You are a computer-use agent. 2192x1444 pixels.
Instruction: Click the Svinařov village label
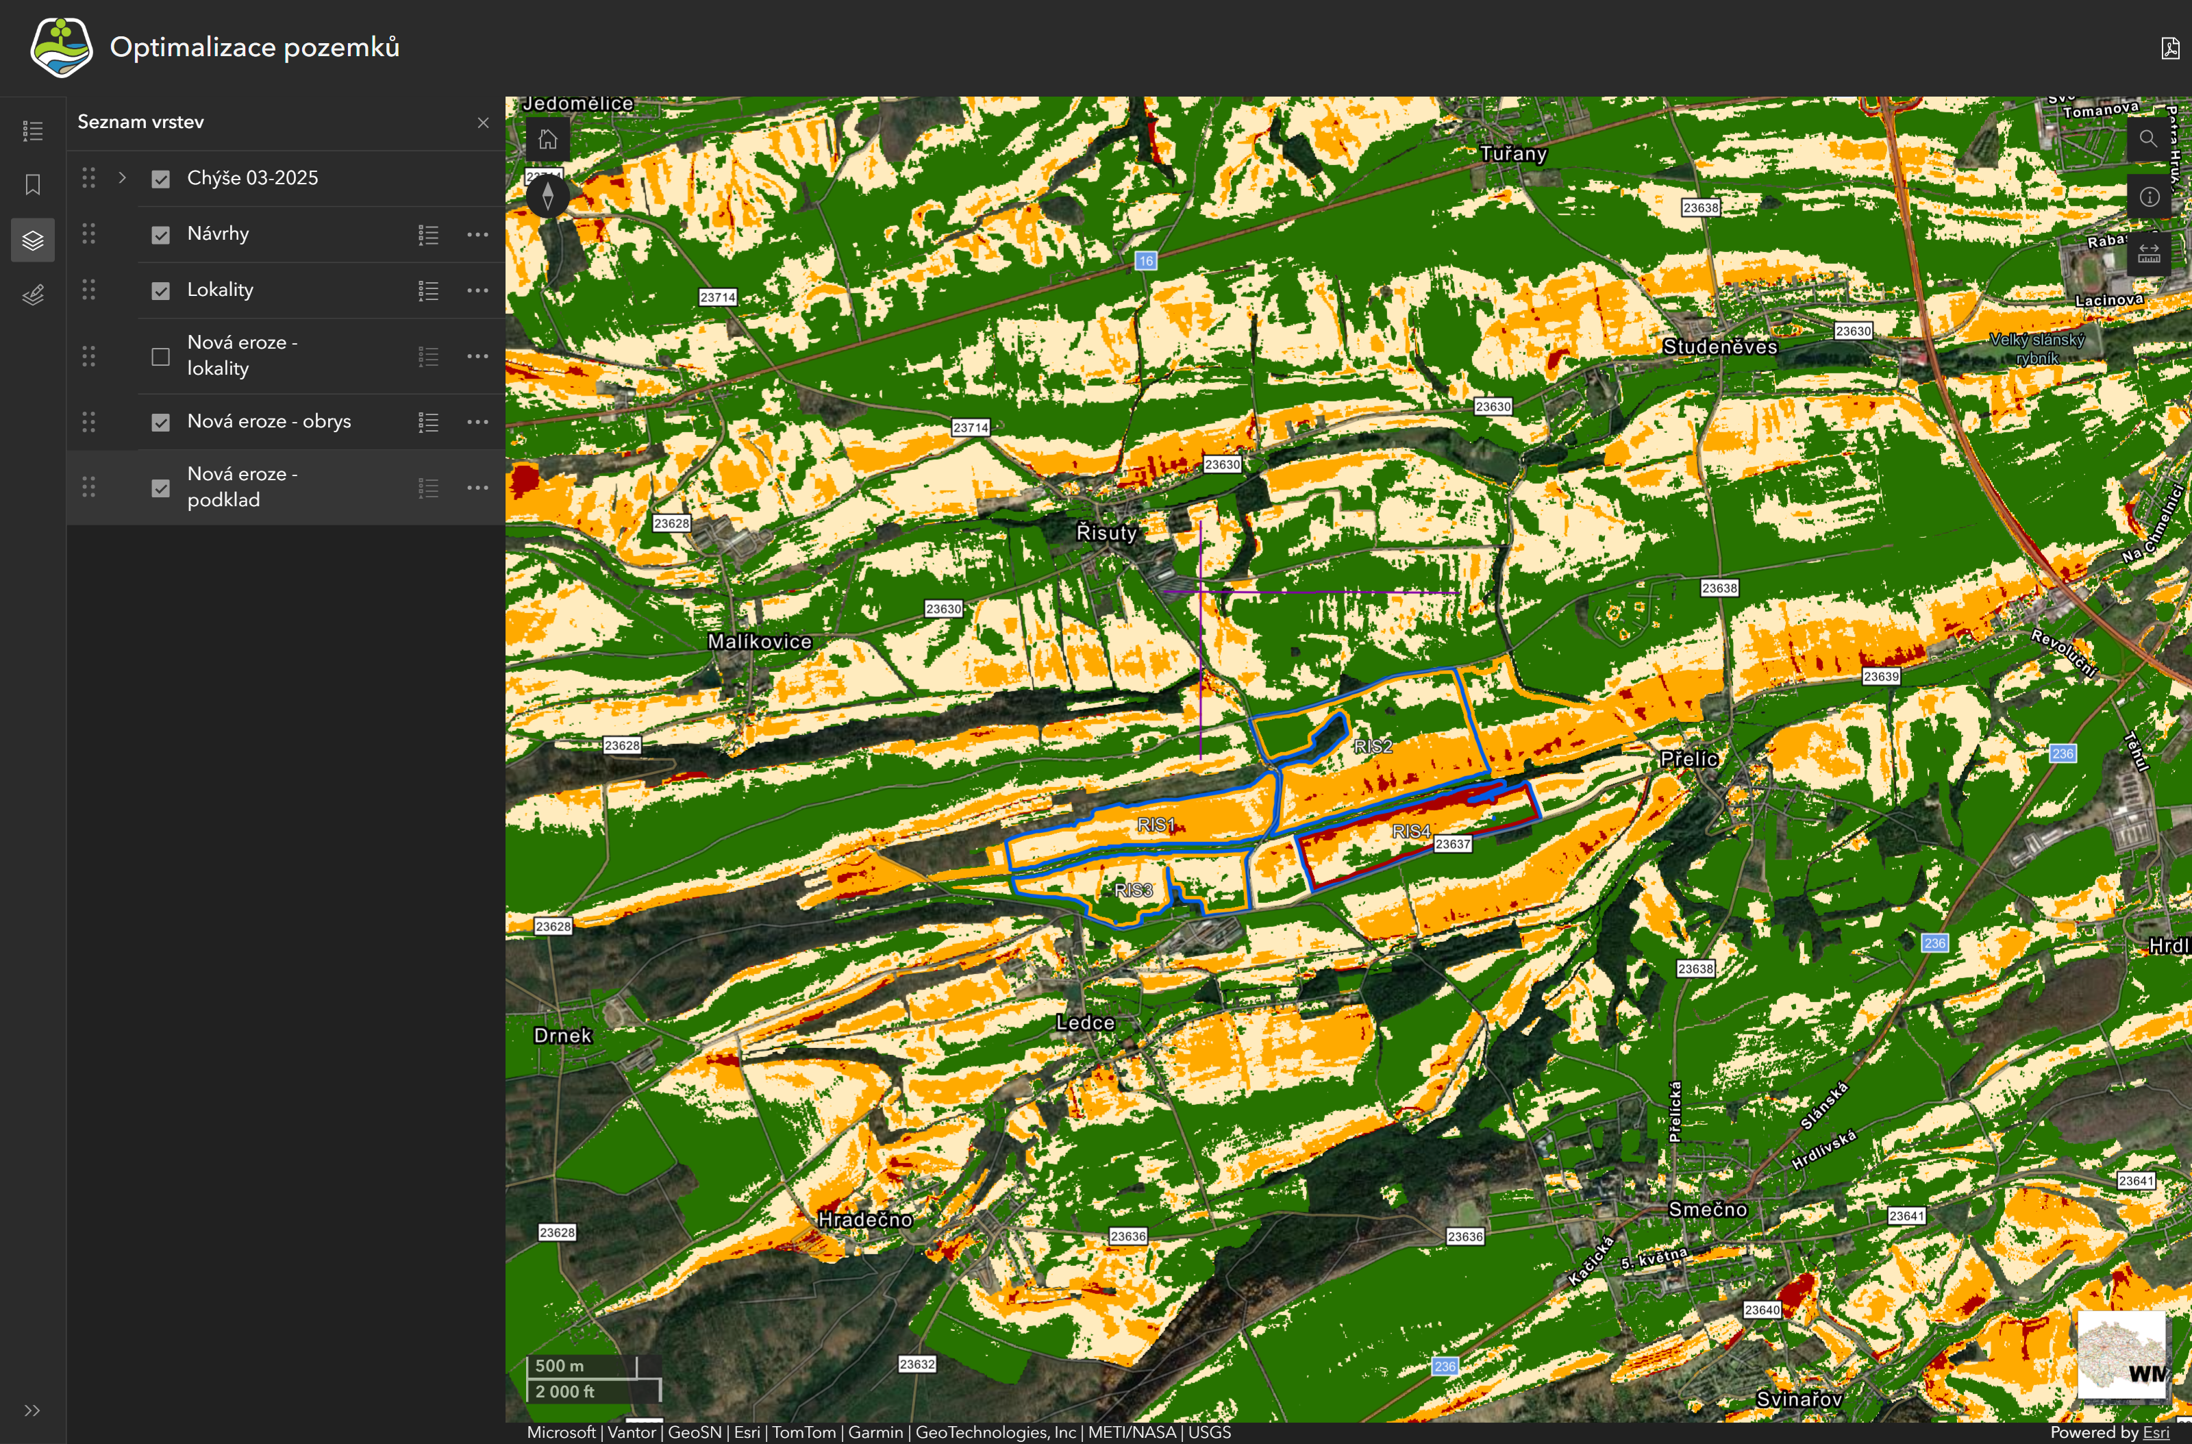coord(1799,1399)
